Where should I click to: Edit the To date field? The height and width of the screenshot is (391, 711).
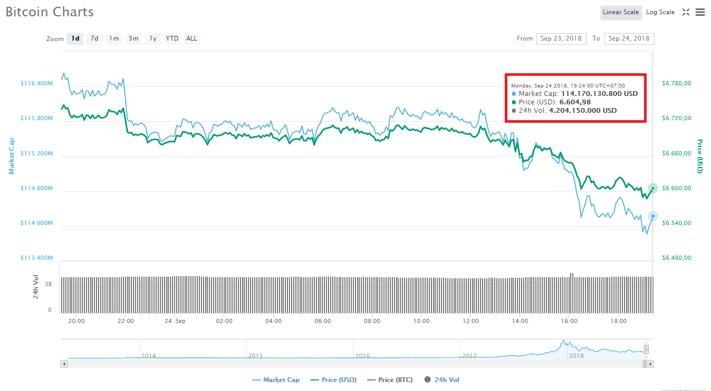(x=629, y=38)
